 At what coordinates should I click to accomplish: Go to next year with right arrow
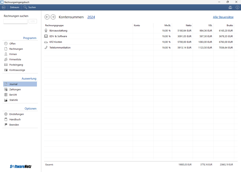(53, 17)
